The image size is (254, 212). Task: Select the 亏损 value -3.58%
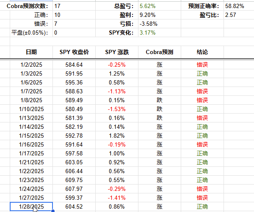tap(160, 24)
